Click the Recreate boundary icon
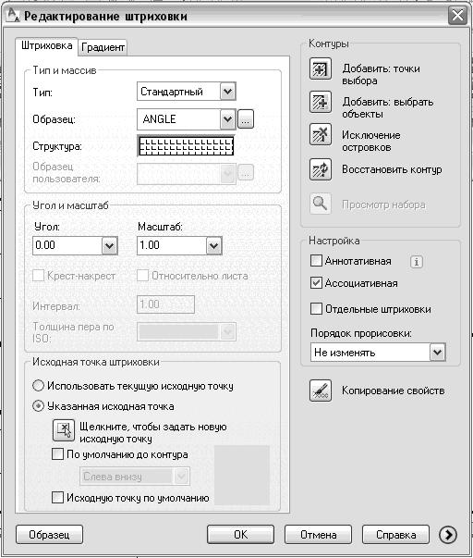This screenshot has height=558, width=473. click(321, 169)
